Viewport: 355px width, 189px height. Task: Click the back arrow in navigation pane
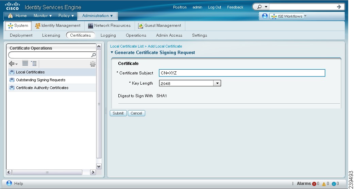pyautogui.click(x=13, y=64)
